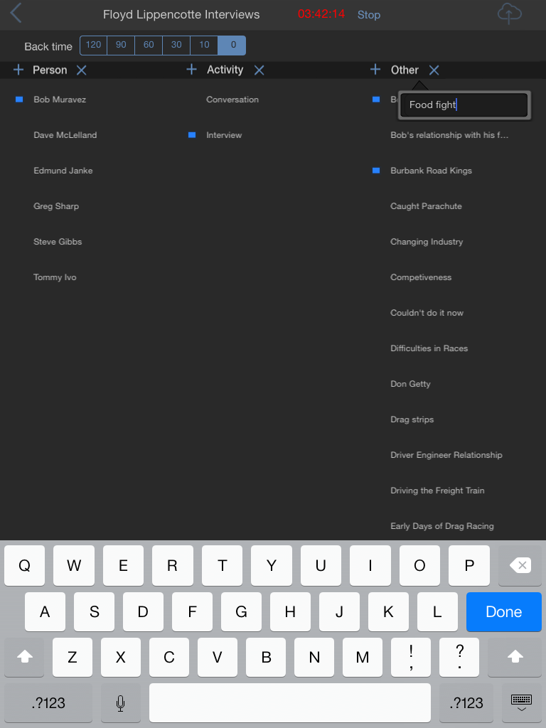This screenshot has width=546, height=728.
Task: Set back time to 120 seconds
Action: 93,45
